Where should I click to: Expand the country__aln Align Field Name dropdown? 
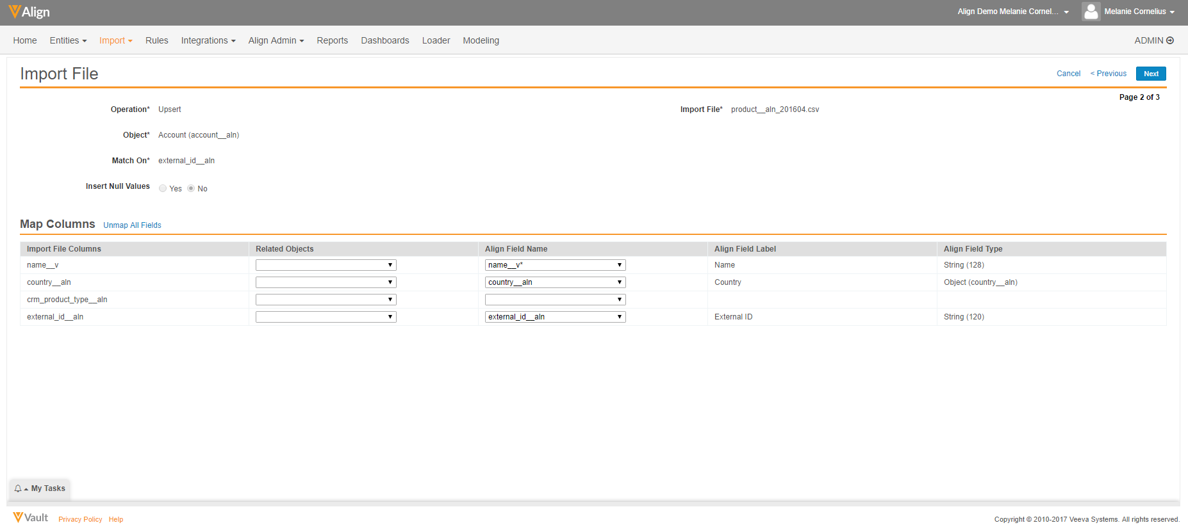click(x=555, y=282)
